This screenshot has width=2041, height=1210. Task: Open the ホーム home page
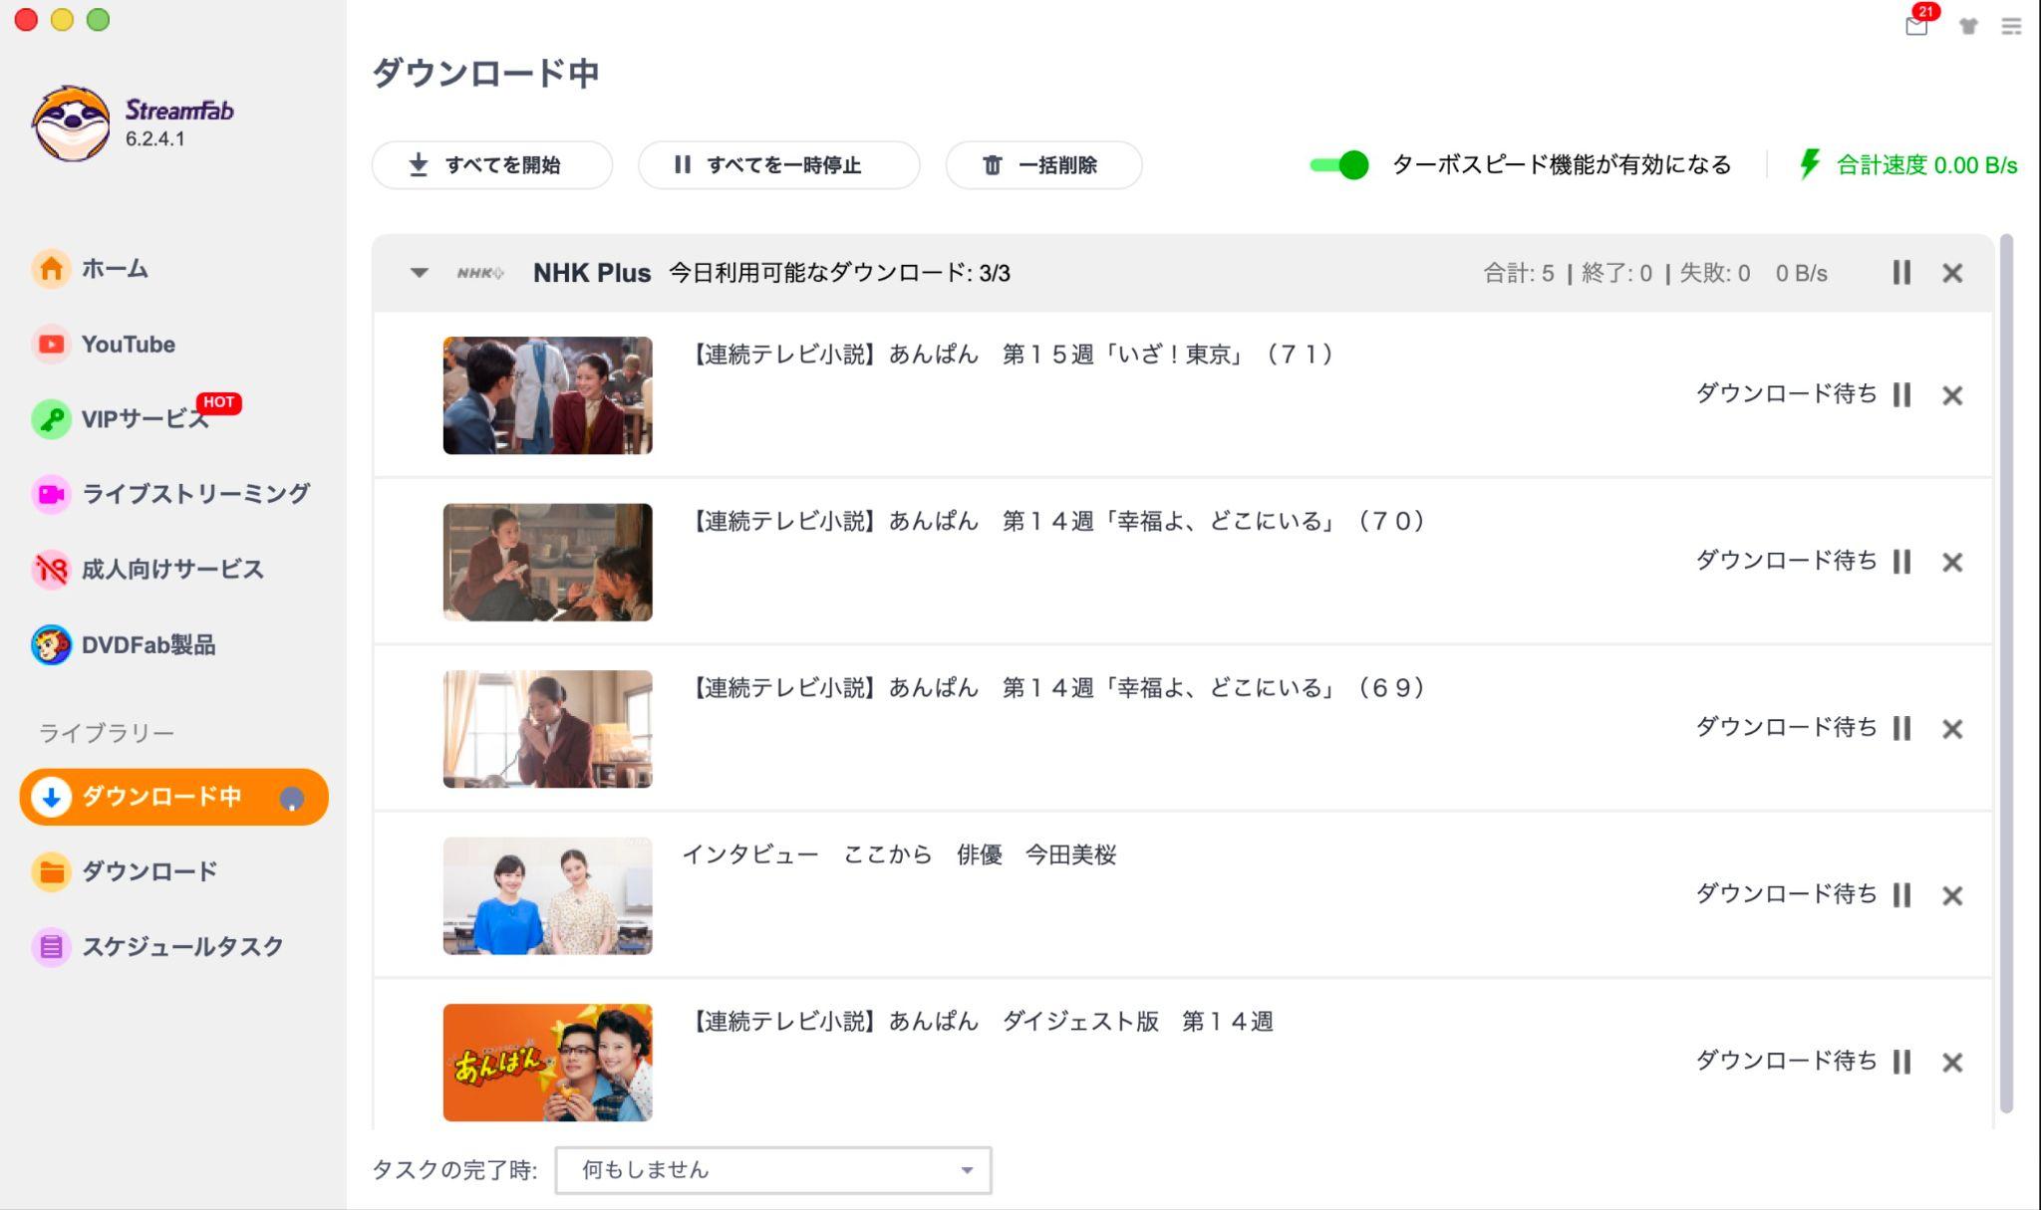91,269
